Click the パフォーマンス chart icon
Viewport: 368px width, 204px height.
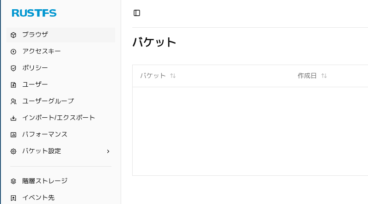click(x=13, y=135)
